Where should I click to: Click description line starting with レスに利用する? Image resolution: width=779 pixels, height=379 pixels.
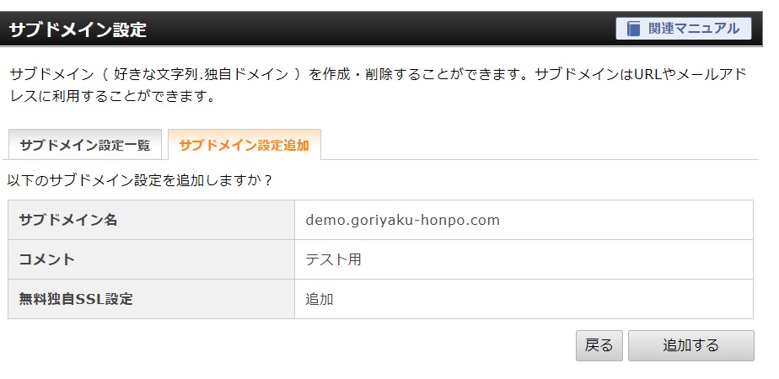pyautogui.click(x=113, y=96)
